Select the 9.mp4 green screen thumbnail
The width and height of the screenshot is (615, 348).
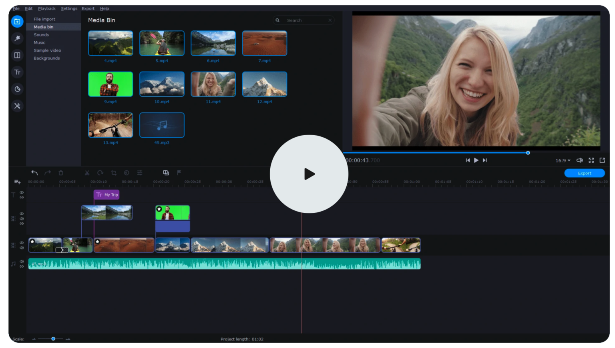pyautogui.click(x=111, y=84)
